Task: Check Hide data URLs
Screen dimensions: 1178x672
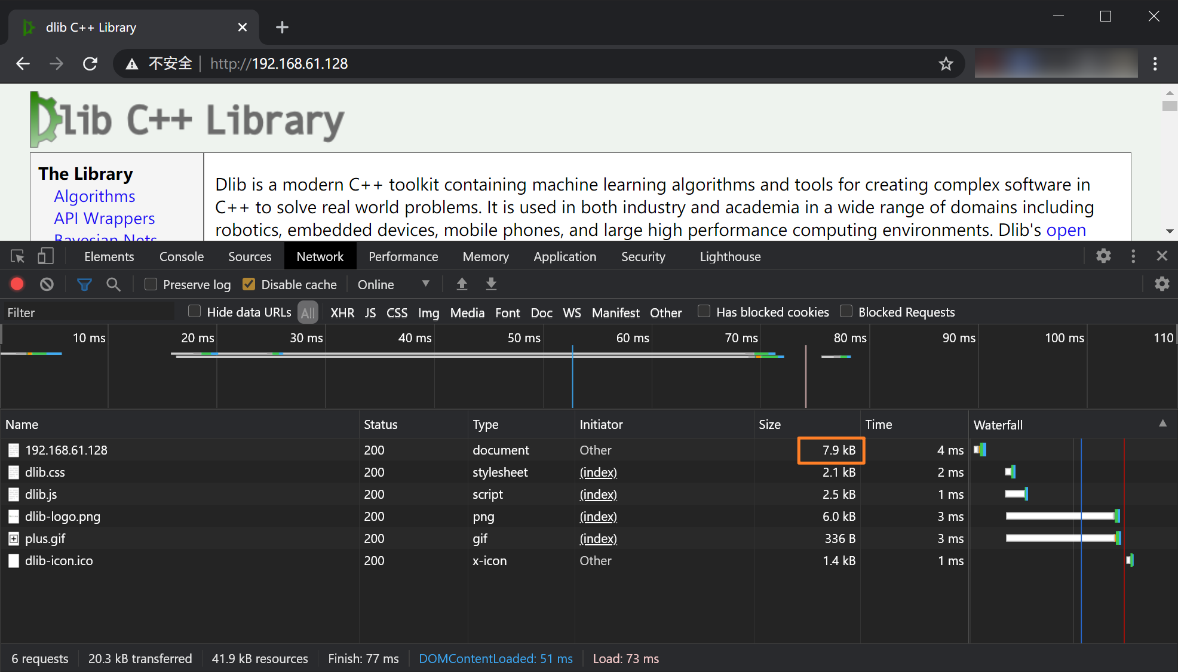Action: point(194,312)
